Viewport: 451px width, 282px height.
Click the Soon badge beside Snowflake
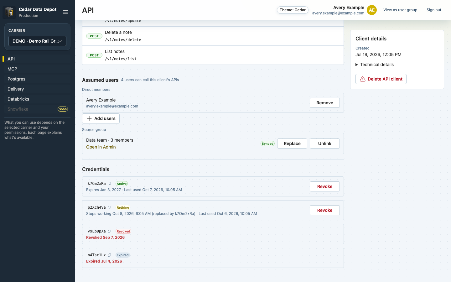point(63,109)
